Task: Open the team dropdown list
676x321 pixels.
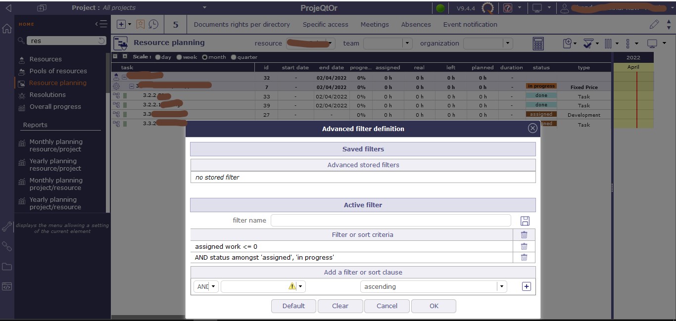Action: click(x=407, y=44)
